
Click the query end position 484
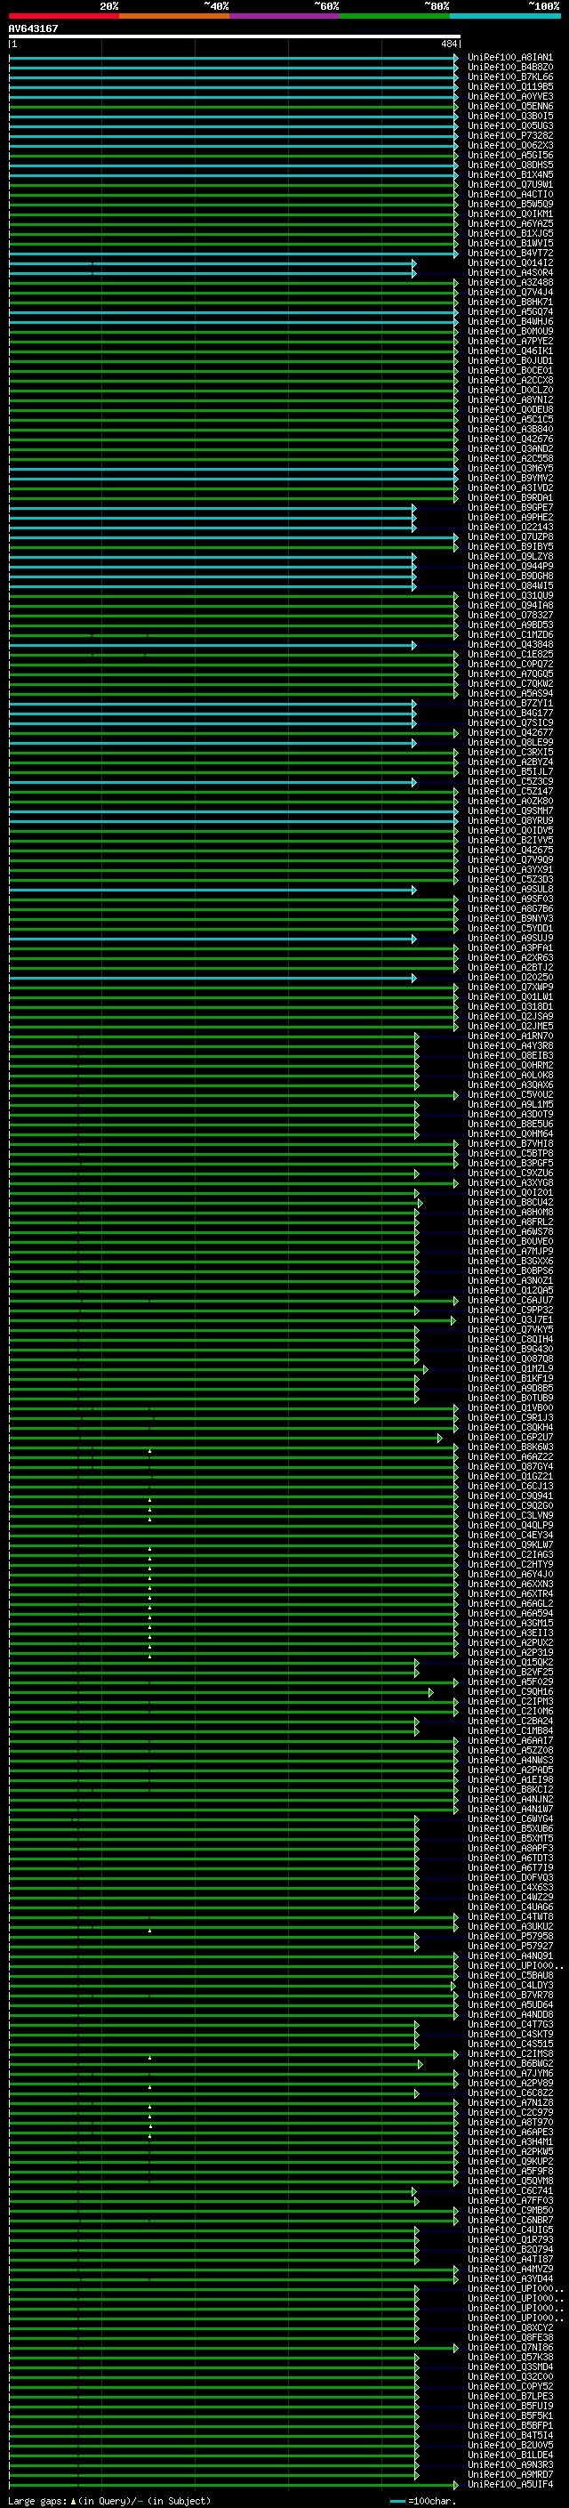click(449, 44)
